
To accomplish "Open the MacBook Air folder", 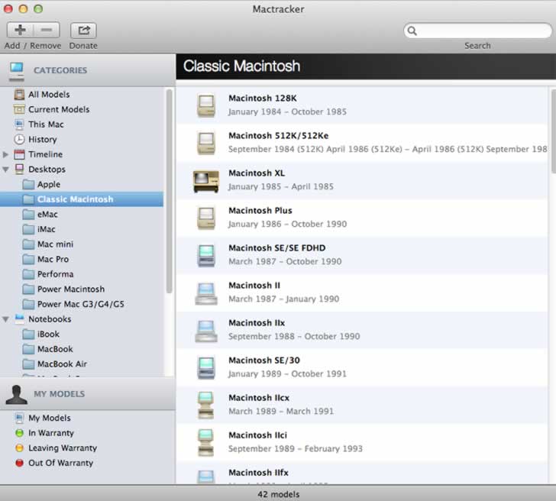I will coord(28,364).
